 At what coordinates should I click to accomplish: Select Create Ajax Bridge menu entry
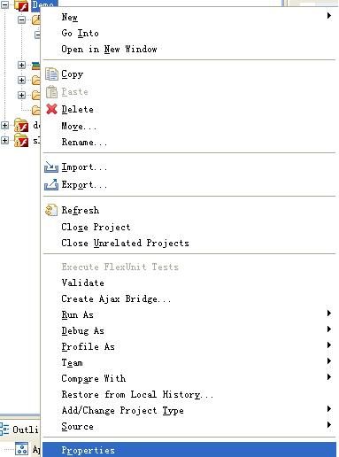pos(189,298)
